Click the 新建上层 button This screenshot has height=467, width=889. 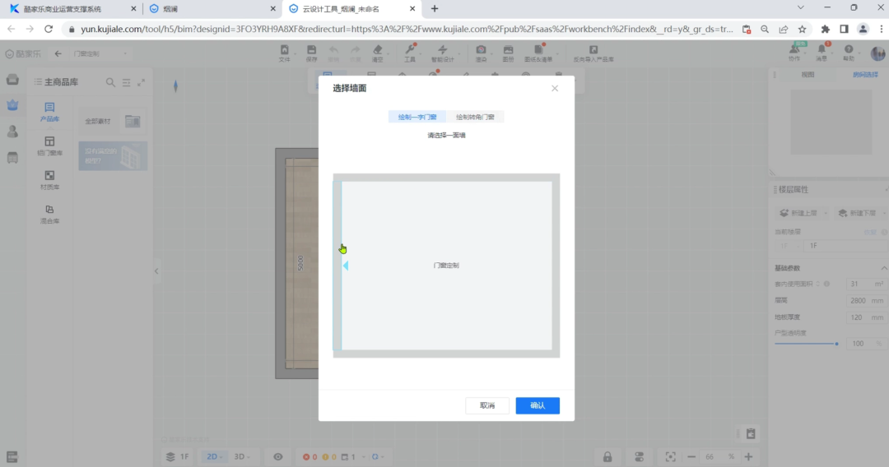[x=798, y=214]
